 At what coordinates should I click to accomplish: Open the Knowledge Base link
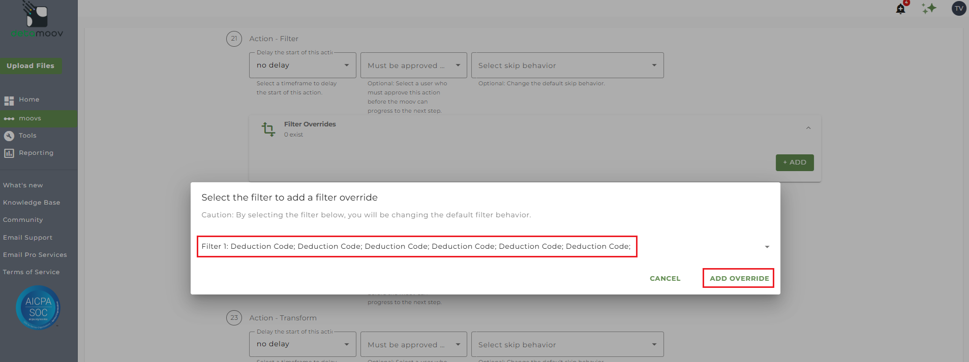coord(32,203)
